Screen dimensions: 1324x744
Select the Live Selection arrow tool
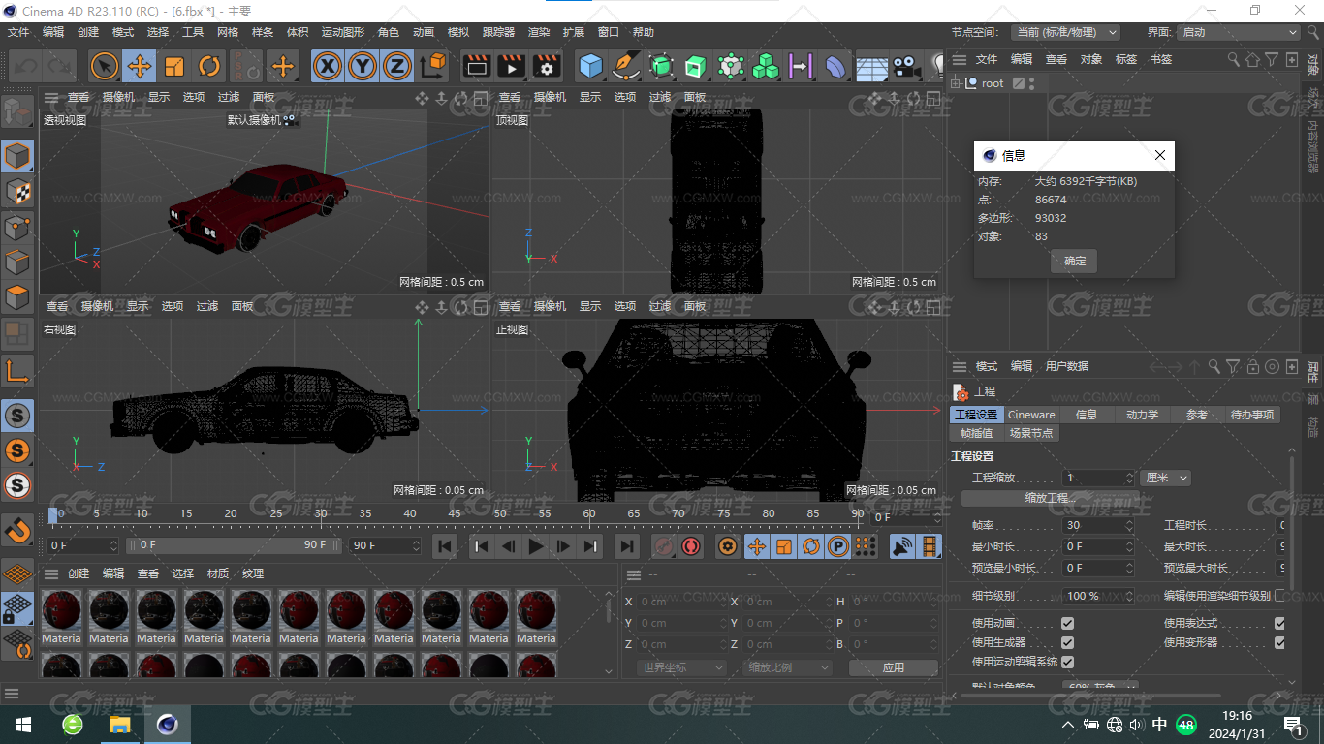105,66
